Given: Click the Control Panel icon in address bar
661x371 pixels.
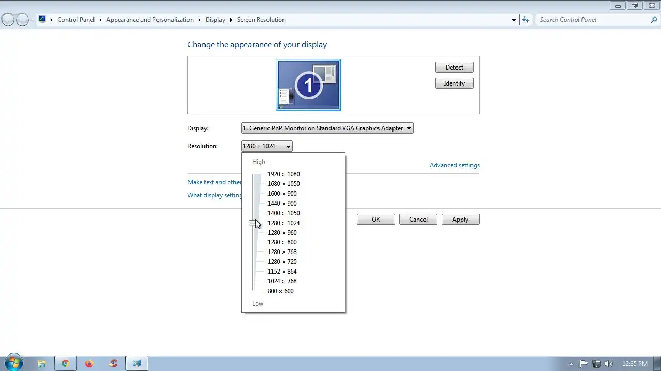Looking at the screenshot, I should [x=42, y=20].
